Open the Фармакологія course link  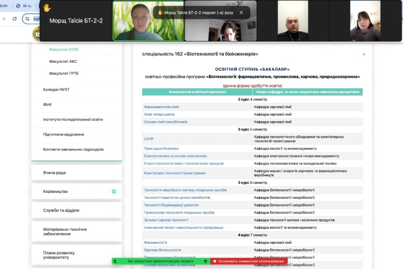[x=156, y=242]
